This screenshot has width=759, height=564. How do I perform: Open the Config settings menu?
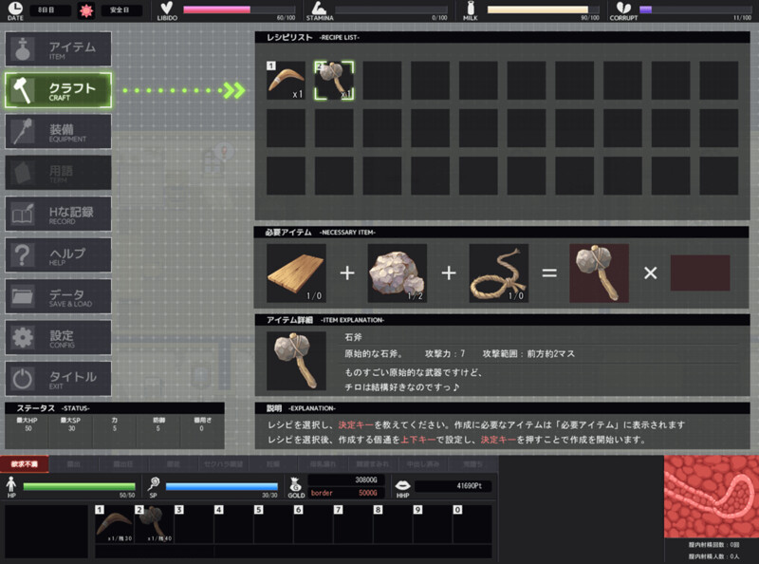58,337
